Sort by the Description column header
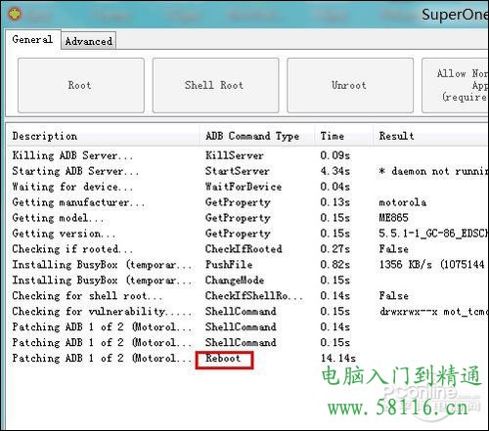The width and height of the screenshot is (489, 431). tap(104, 136)
